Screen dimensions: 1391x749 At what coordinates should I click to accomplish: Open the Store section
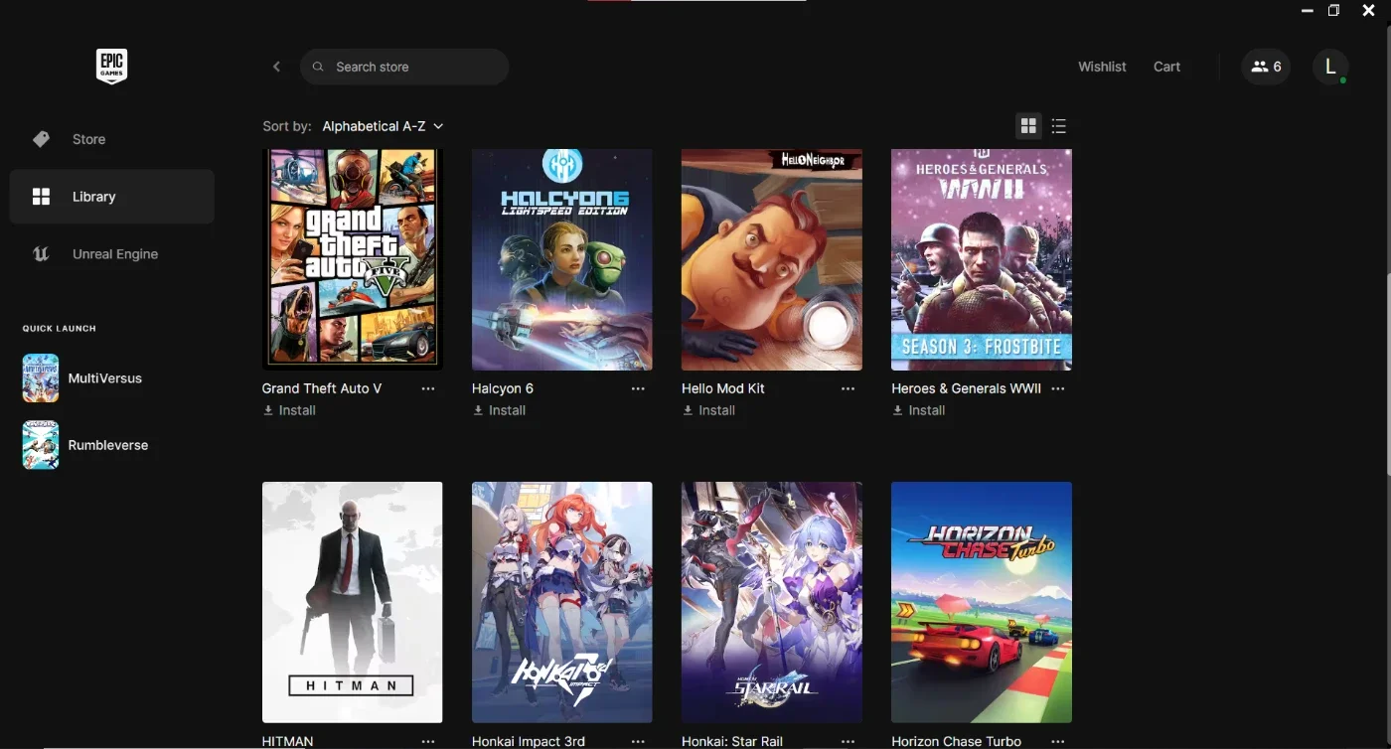click(x=111, y=139)
